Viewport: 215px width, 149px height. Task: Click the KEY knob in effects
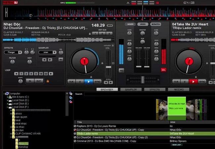click(30, 62)
